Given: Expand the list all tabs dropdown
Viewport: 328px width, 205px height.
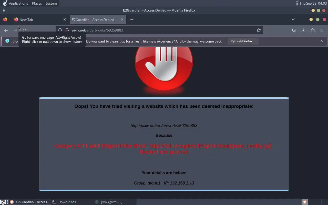Looking at the screenshot, I should point(293,19).
